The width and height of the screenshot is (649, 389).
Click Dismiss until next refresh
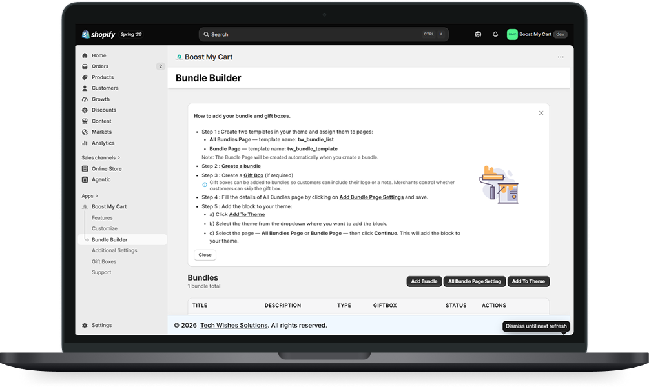click(x=536, y=326)
